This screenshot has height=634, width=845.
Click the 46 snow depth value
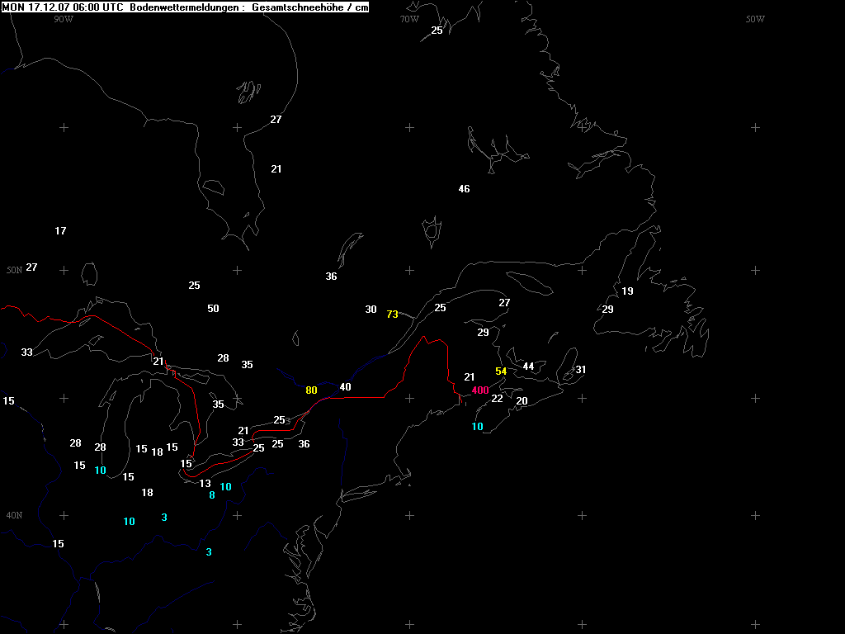464,189
